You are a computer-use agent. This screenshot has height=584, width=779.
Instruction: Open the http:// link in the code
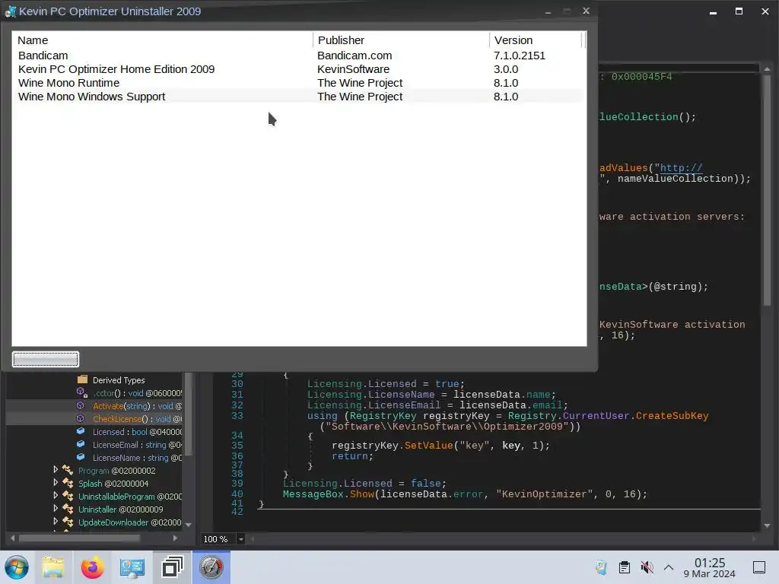click(x=681, y=168)
